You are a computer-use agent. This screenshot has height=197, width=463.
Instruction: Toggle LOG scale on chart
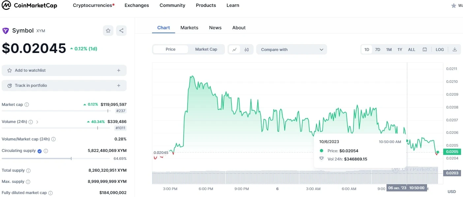pos(440,50)
